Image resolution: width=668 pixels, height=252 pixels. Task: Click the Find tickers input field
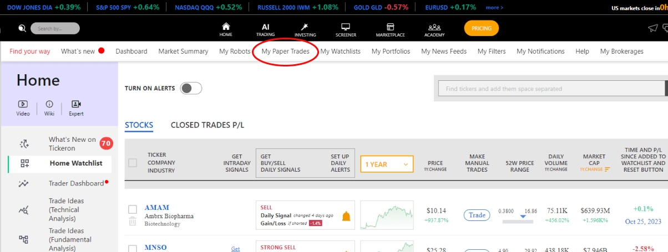point(551,89)
